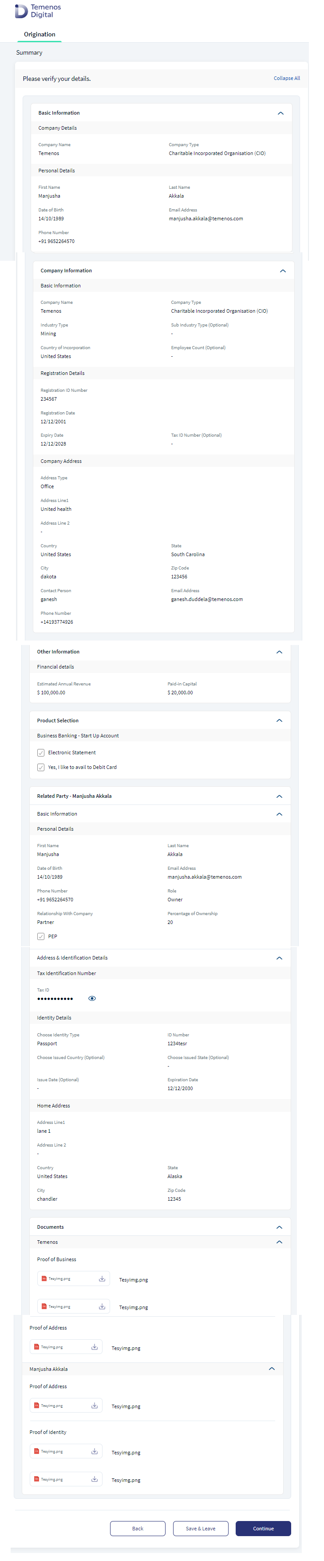This screenshot has height=1561, width=324.
Task: Click email ganesh.duddela@temenos.com
Action: [x=206, y=599]
